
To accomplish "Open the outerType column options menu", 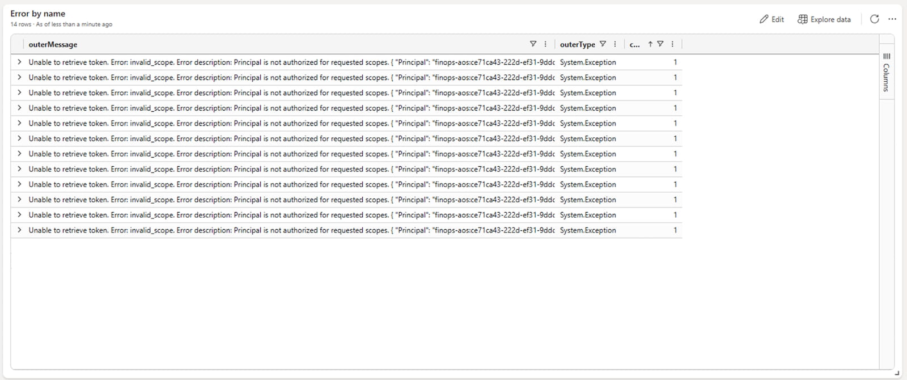I will pyautogui.click(x=615, y=44).
